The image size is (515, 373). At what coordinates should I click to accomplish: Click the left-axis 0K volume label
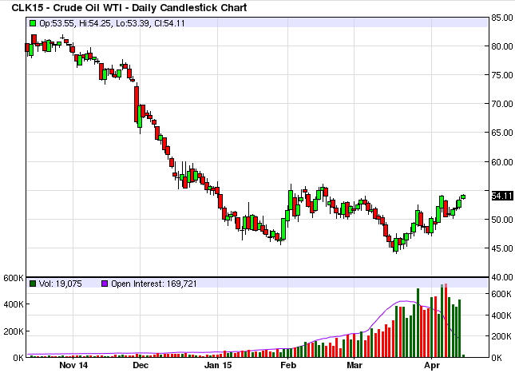[18, 358]
